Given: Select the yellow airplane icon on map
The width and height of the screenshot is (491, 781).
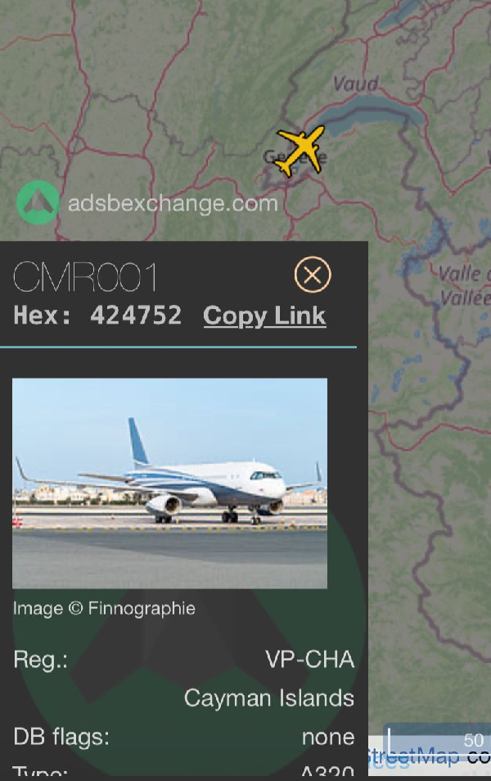Looking at the screenshot, I should pos(301,151).
